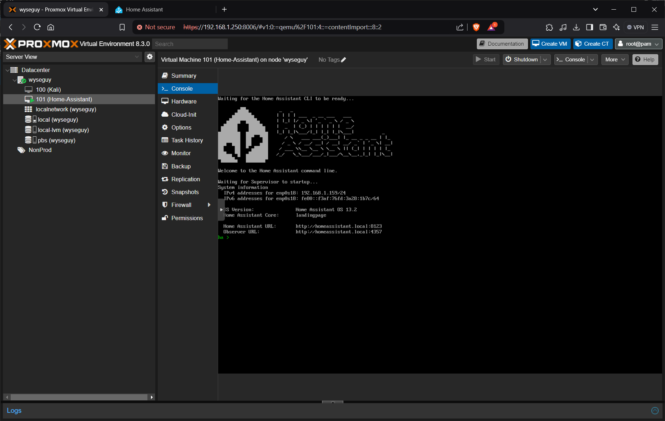665x421 pixels.
Task: Expand the Console dropdown arrow in toolbar
Action: (x=592, y=60)
